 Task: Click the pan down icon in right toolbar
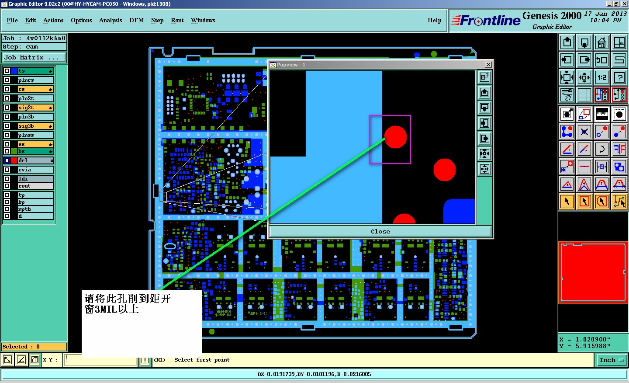pos(584,42)
